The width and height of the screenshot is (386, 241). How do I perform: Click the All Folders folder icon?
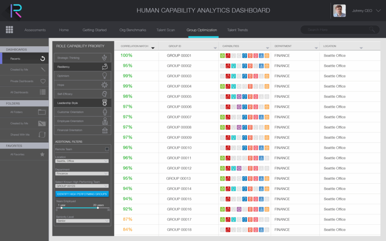[x=42, y=112]
